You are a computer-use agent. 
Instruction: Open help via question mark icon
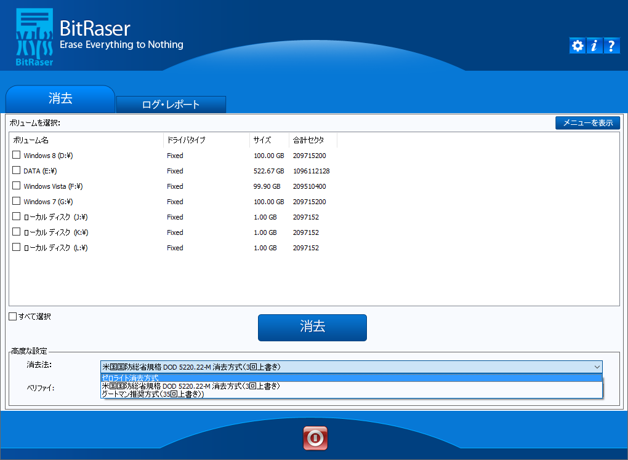pyautogui.click(x=611, y=46)
